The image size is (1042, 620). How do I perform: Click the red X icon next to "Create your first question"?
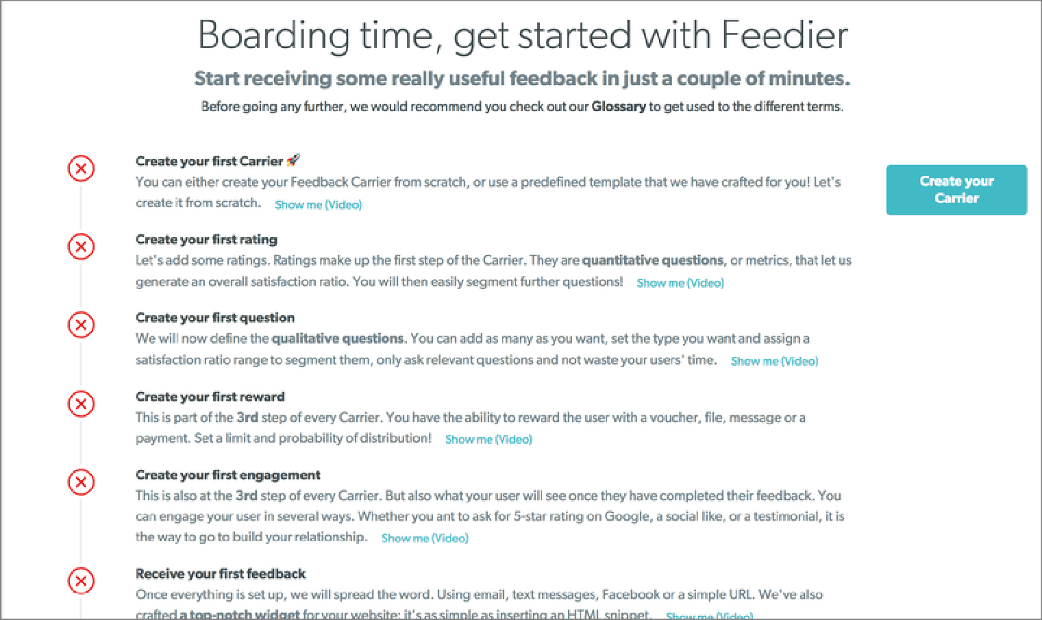coord(81,325)
